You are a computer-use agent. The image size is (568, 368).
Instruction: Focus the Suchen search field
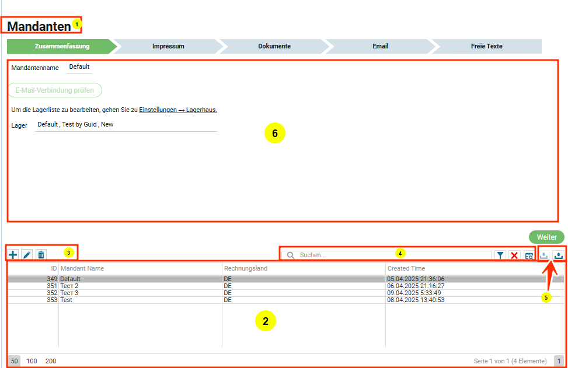391,255
